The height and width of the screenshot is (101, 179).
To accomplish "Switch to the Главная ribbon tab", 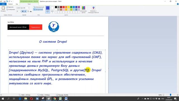I will [10, 4].
